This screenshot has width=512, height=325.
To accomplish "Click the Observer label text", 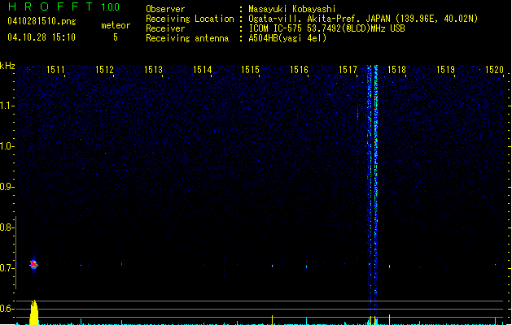I will (165, 9).
